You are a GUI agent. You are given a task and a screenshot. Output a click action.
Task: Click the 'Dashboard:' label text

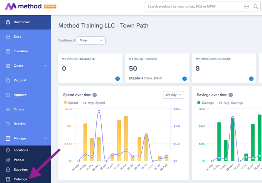[67, 40]
